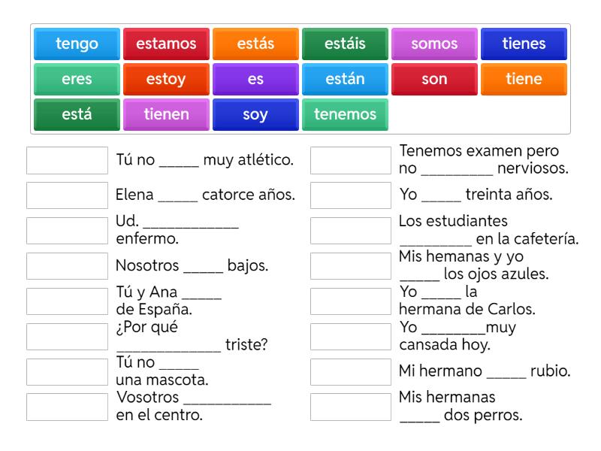601x451 pixels.
Task: Select the "tienen" word tile
Action: coord(165,114)
